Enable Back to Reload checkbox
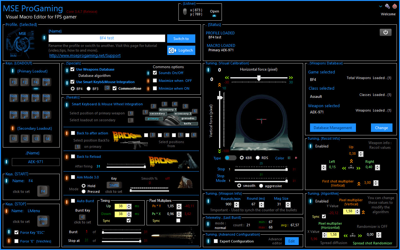 (73, 156)
